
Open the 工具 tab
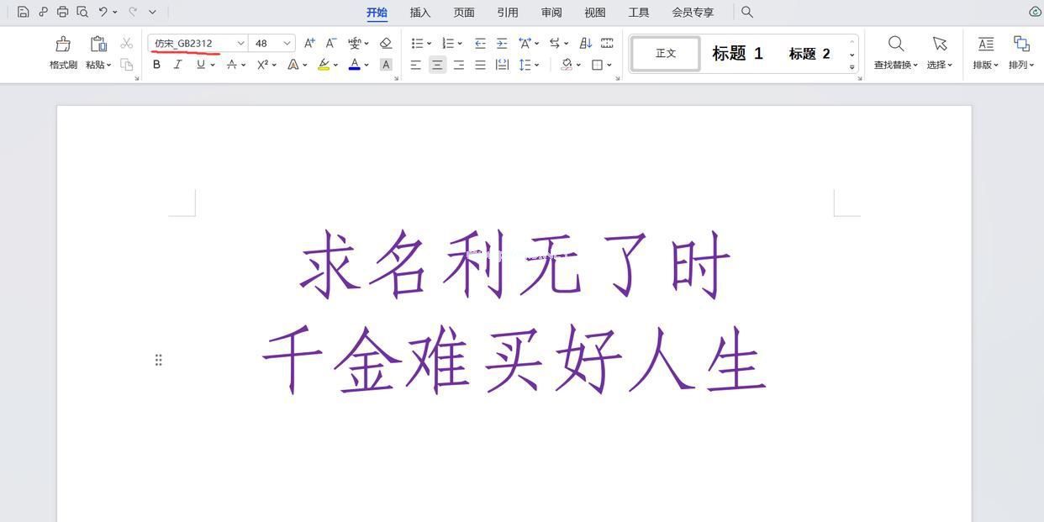point(639,13)
